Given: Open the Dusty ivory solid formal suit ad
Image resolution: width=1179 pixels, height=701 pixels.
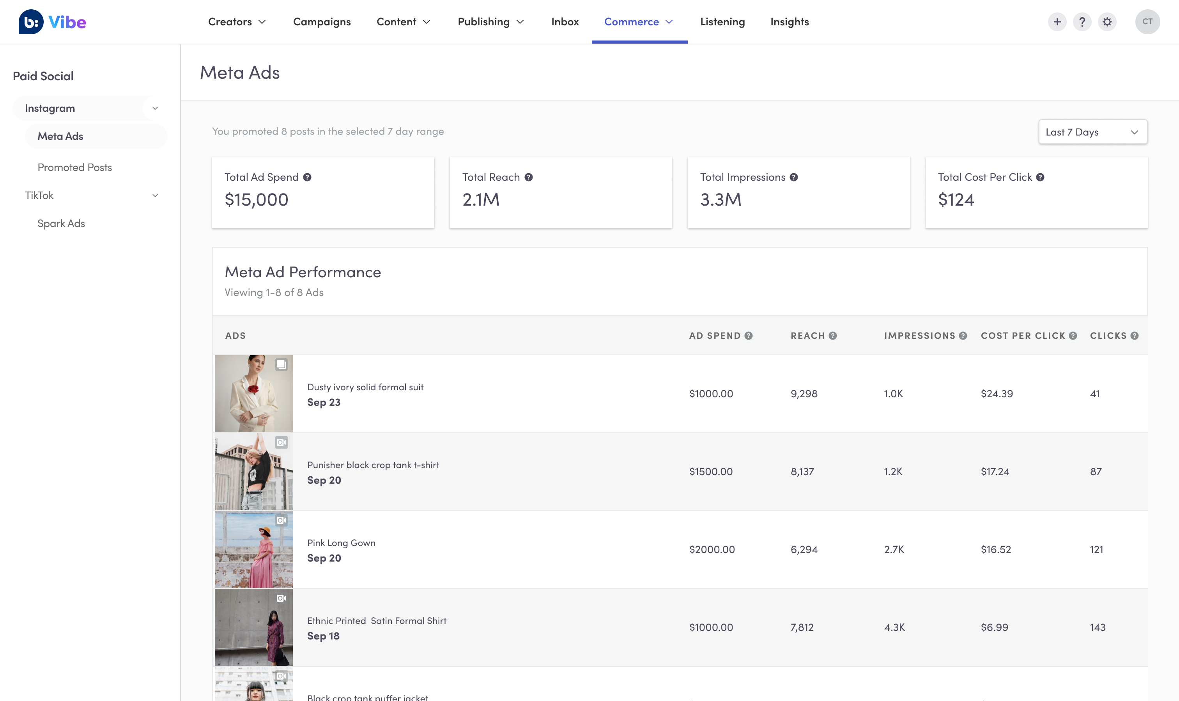Looking at the screenshot, I should [x=365, y=387].
